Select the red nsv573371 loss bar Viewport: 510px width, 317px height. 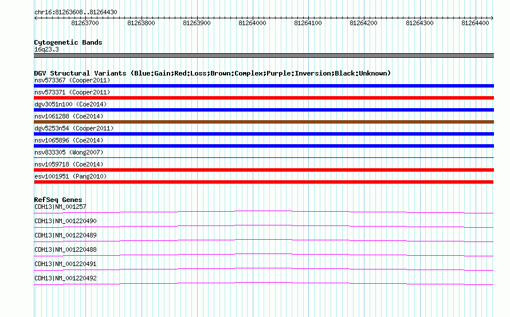(x=264, y=98)
